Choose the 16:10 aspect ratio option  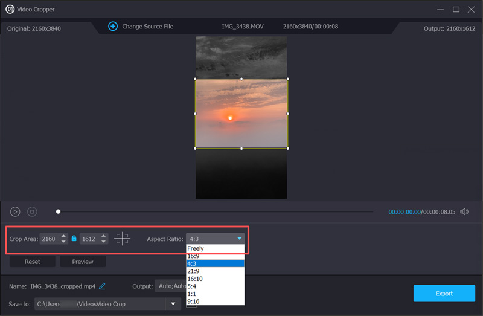coord(216,279)
